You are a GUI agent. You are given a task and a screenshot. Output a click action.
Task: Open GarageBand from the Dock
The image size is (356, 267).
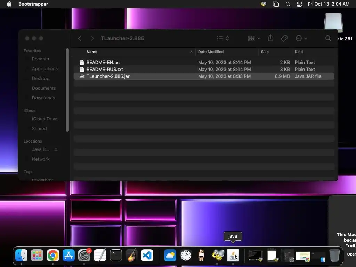pyautogui.click(x=131, y=256)
